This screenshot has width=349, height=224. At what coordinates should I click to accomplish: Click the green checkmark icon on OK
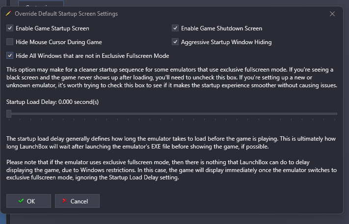(x=21, y=201)
